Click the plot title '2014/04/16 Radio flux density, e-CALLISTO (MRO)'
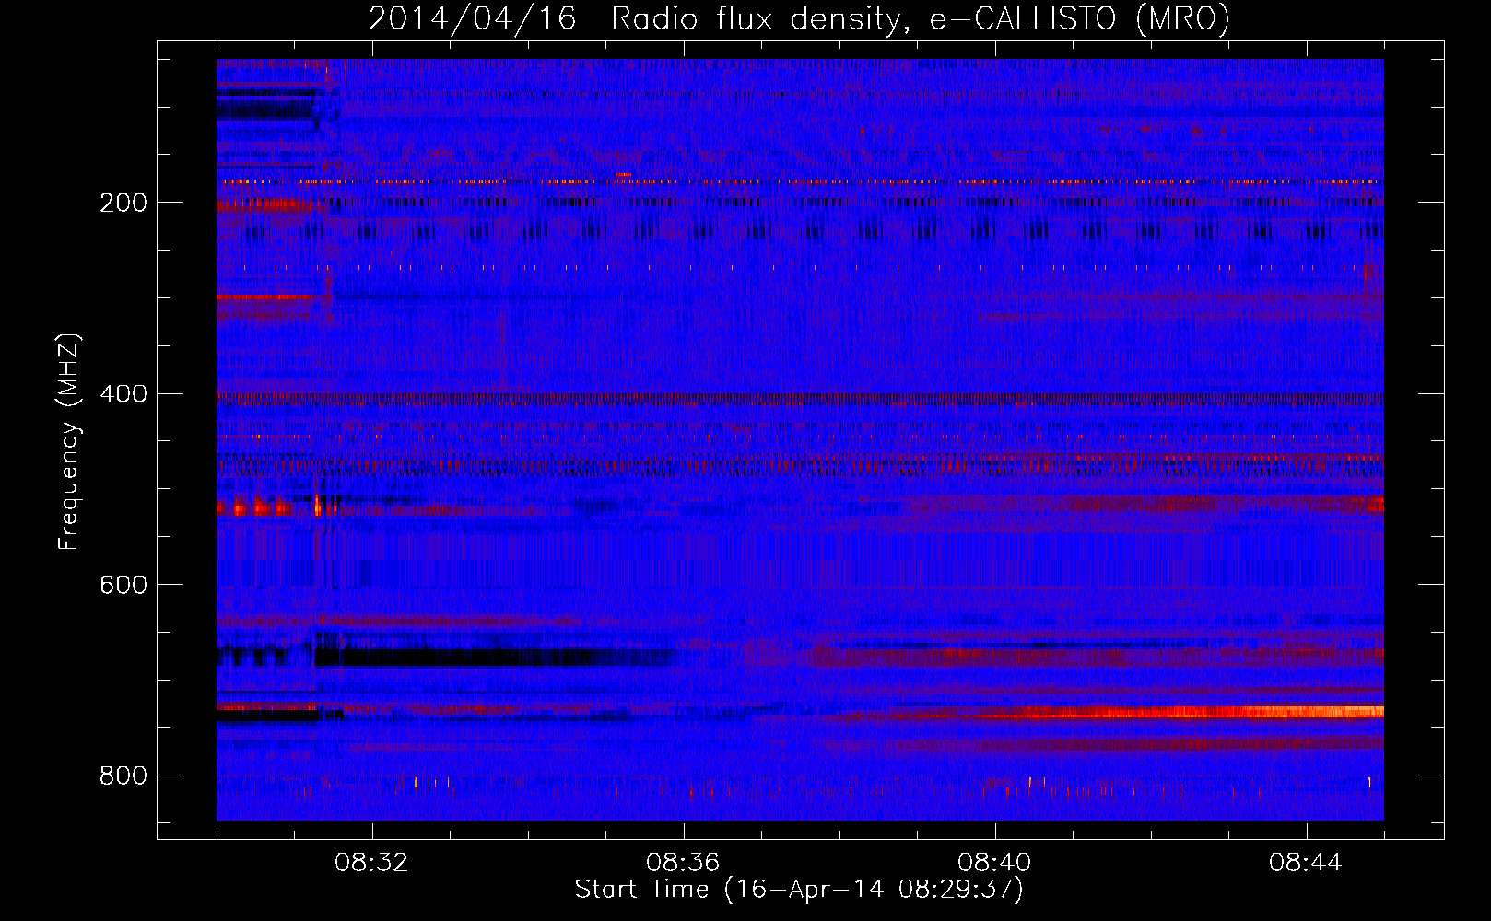This screenshot has height=921, width=1491. [x=799, y=17]
